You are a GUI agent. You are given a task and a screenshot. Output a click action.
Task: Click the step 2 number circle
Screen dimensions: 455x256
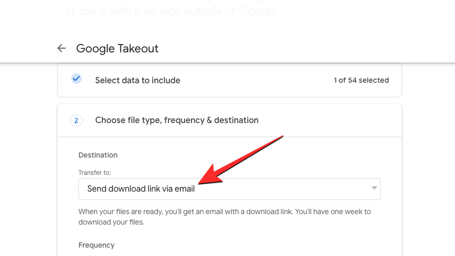pos(76,120)
